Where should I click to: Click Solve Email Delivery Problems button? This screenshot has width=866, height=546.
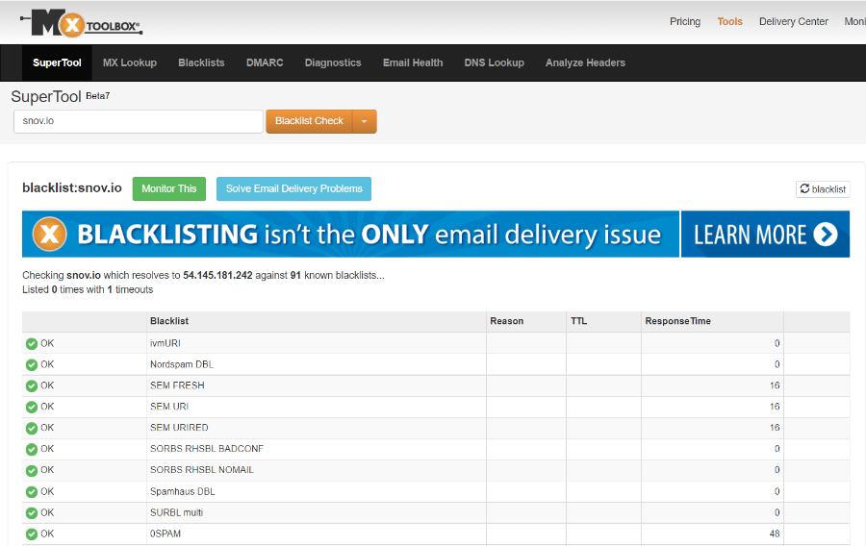pos(293,188)
